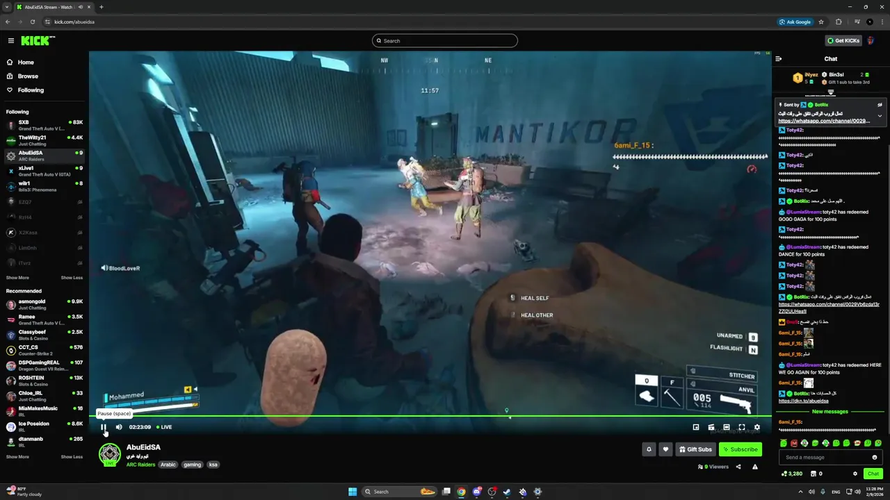Screen dimensions: 890x500
Task: Open Home in the sidebar
Action: click(26, 62)
